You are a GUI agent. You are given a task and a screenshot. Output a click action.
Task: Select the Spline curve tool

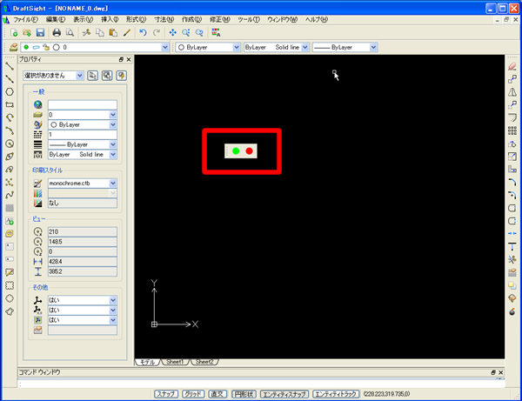(x=10, y=196)
